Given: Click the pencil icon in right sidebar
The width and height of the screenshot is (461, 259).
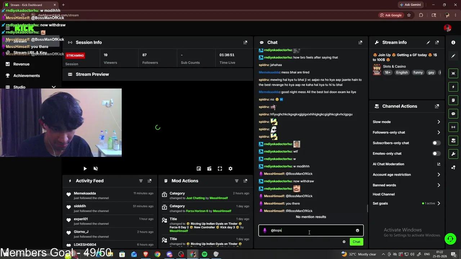Looking at the screenshot, I should click(453, 56).
